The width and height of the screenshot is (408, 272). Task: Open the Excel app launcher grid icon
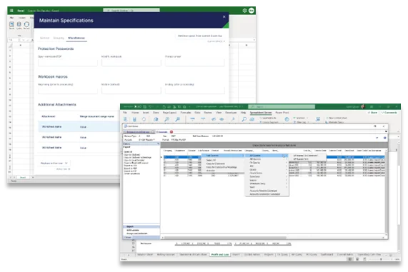click(x=11, y=11)
